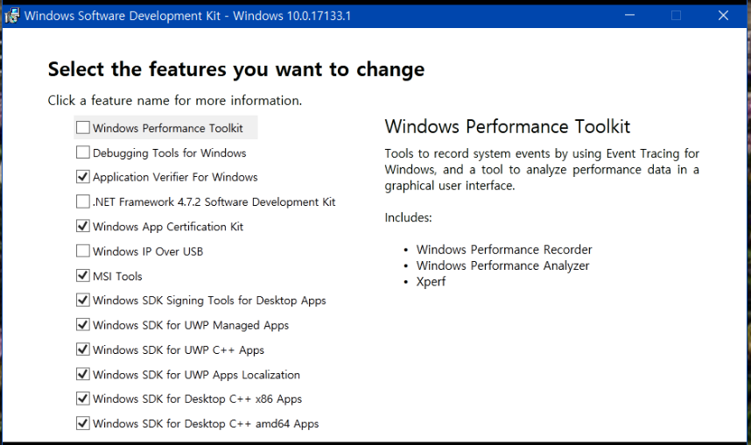Image resolution: width=751 pixels, height=445 pixels.
Task: Uncheck the MSI Tools checkbox
Action: tap(83, 276)
